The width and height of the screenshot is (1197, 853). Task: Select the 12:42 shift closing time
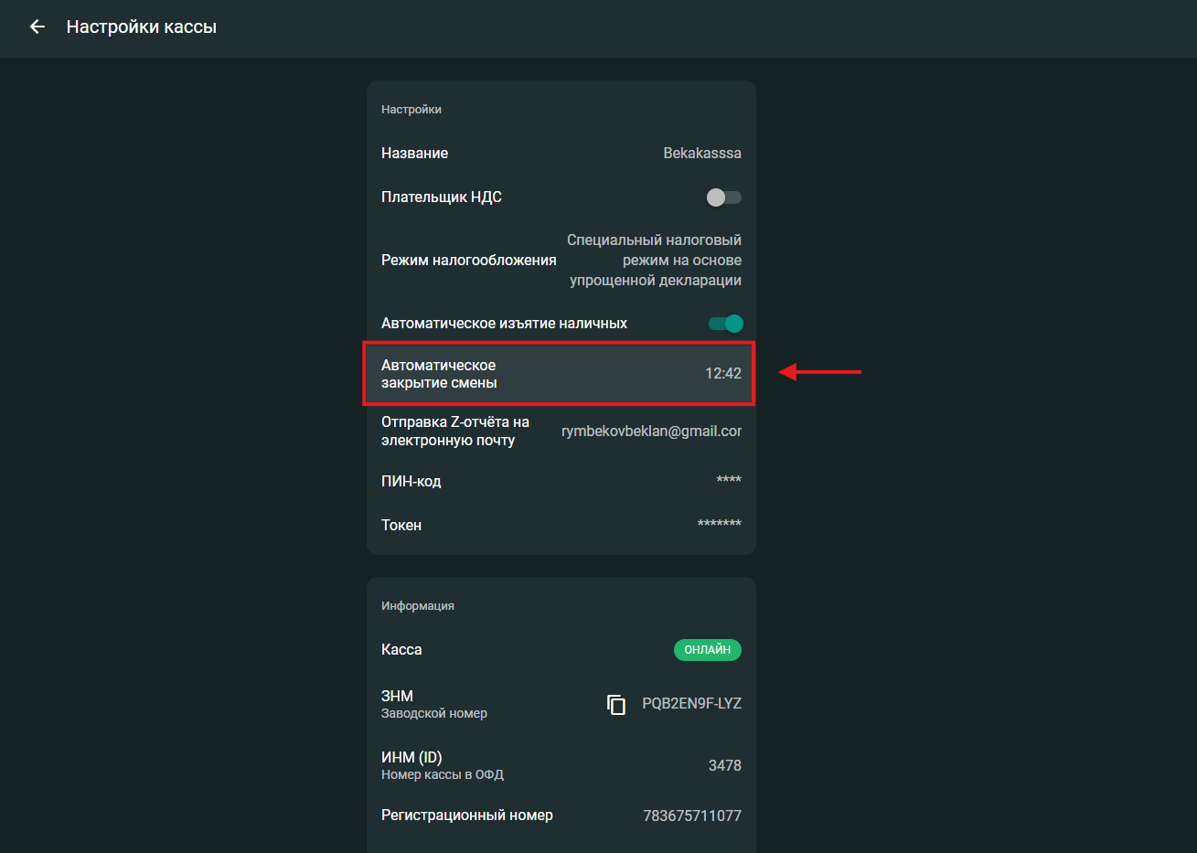tap(722, 374)
